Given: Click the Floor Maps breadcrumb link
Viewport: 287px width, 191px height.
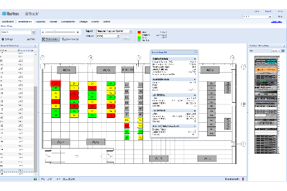Looking at the screenshot, I should click(x=7, y=26).
